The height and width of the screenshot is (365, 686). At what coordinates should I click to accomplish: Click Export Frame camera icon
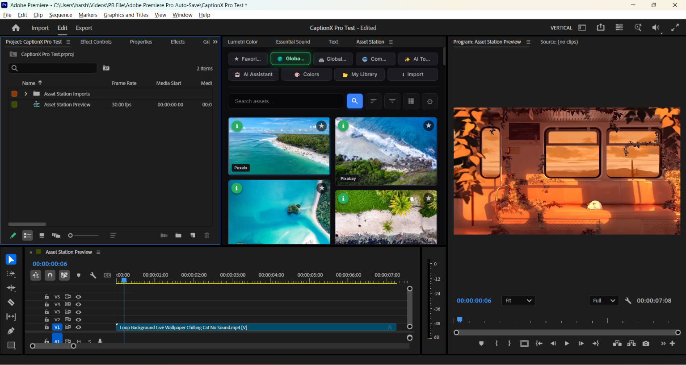646,344
